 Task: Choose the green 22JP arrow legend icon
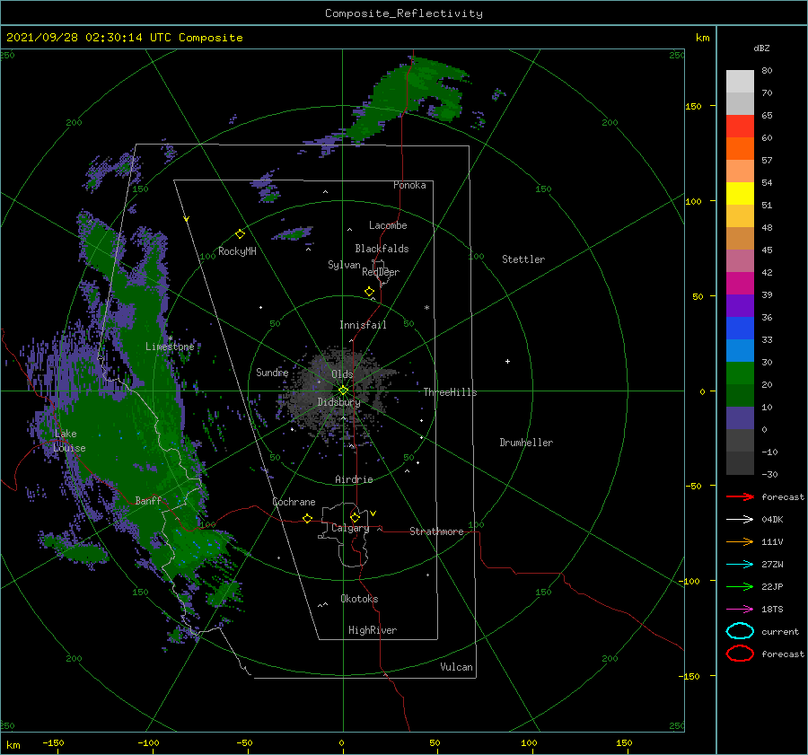click(740, 586)
